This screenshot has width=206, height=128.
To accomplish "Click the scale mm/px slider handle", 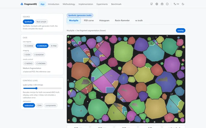I will tap(36, 88).
